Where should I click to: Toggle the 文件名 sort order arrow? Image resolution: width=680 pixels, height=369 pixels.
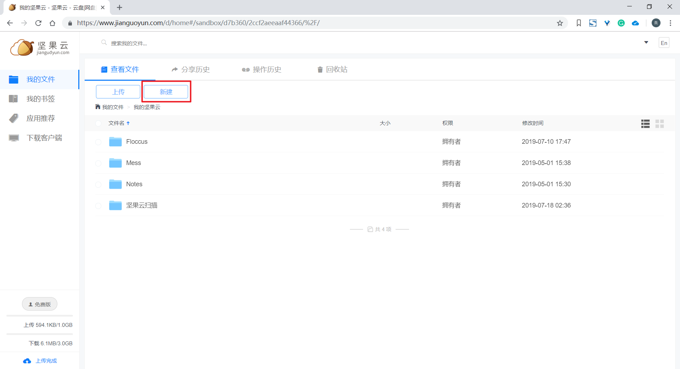point(128,123)
